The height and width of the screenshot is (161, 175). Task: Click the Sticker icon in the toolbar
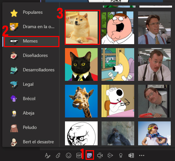pos(89,155)
